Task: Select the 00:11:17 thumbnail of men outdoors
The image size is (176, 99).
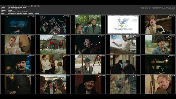Action: (x=88, y=24)
